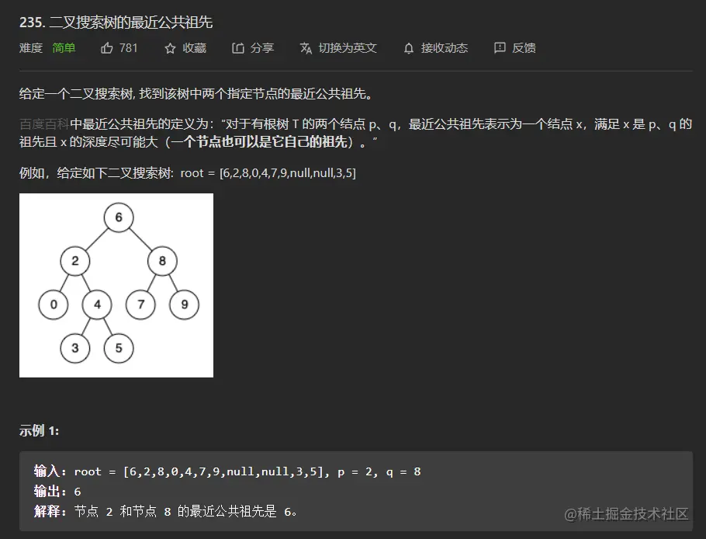Expand the 难度 difficulty filter
Screen dimensions: 706x539
[x=29, y=48]
